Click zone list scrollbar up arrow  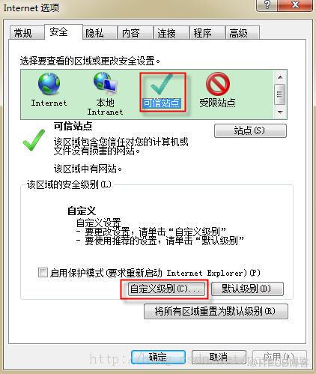(x=280, y=77)
